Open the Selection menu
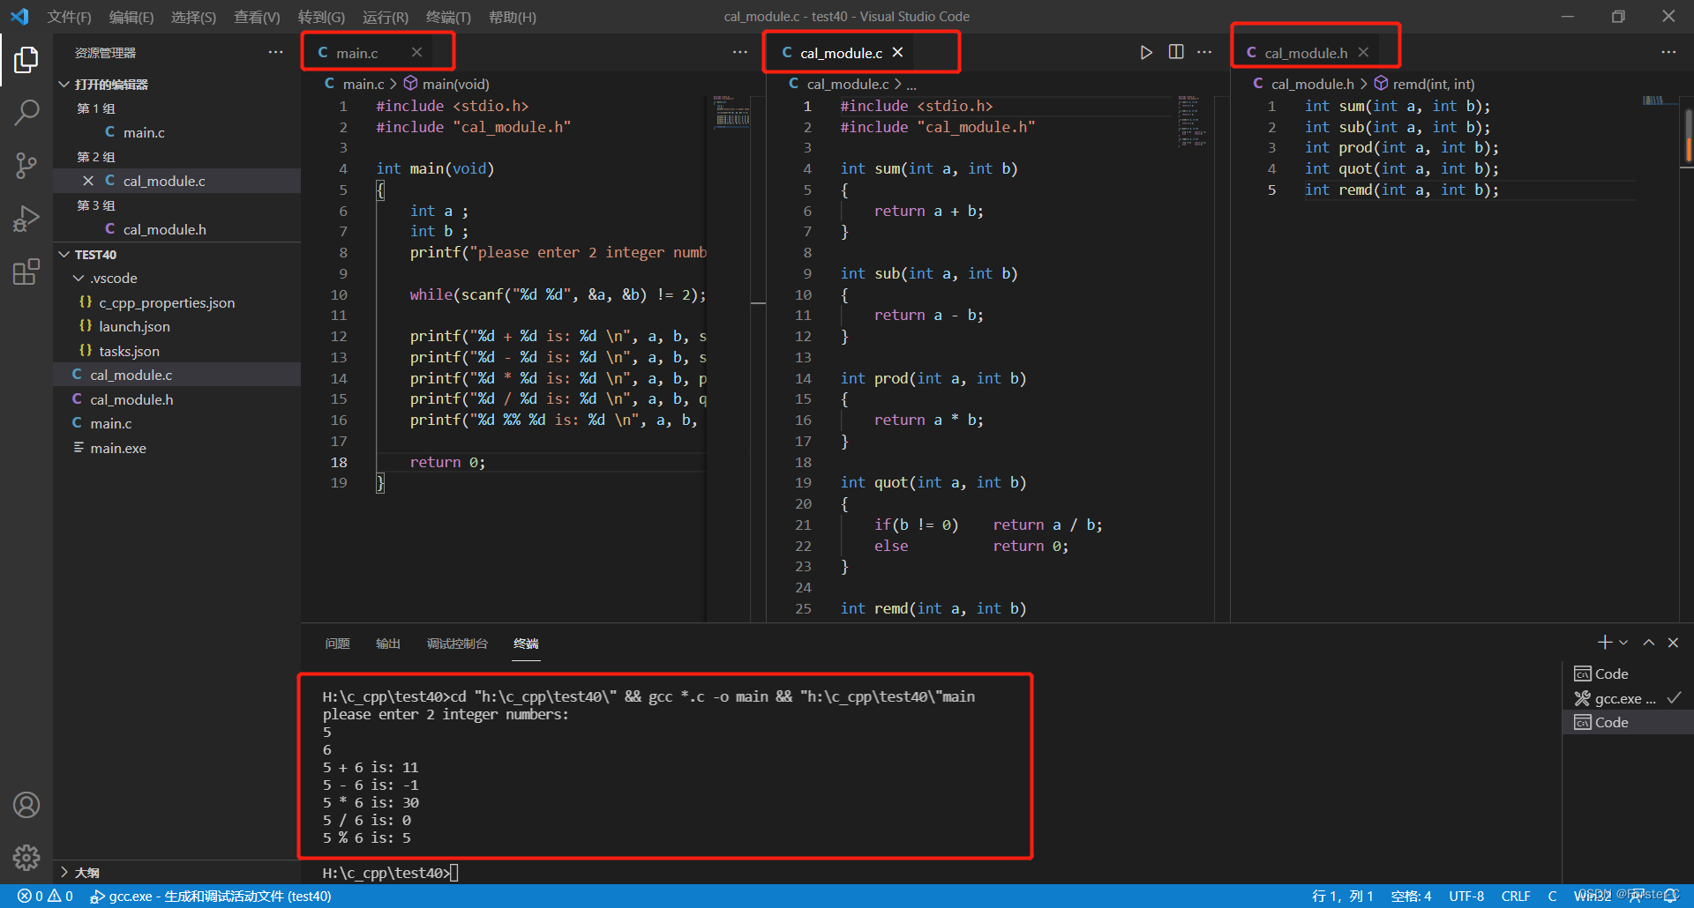This screenshot has width=1694, height=908. pyautogui.click(x=193, y=17)
